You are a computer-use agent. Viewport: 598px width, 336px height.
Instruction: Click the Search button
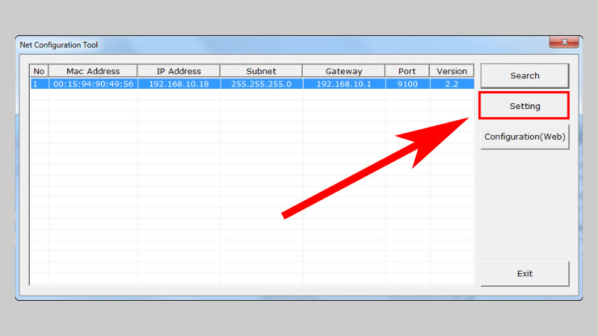[525, 76]
